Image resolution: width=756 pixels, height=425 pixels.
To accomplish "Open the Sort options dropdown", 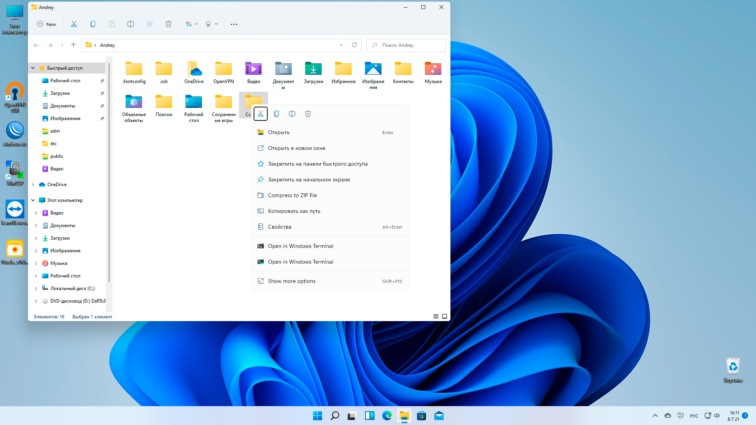I will (x=191, y=24).
